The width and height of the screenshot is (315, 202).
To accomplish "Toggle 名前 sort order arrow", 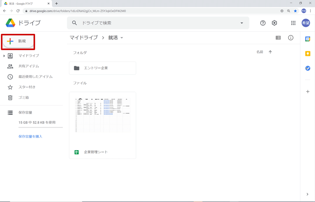I will coord(270,52).
